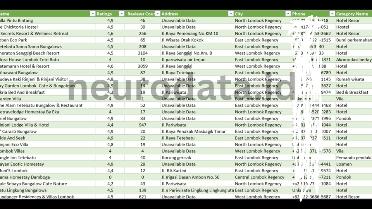Expand the Reviews Count filter arrow
The width and height of the screenshot is (372, 209).
(158, 14)
